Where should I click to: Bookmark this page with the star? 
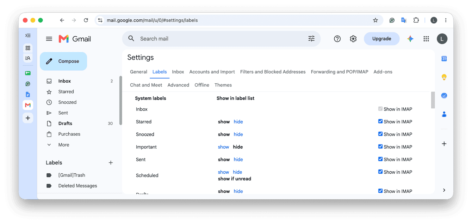[x=375, y=20]
